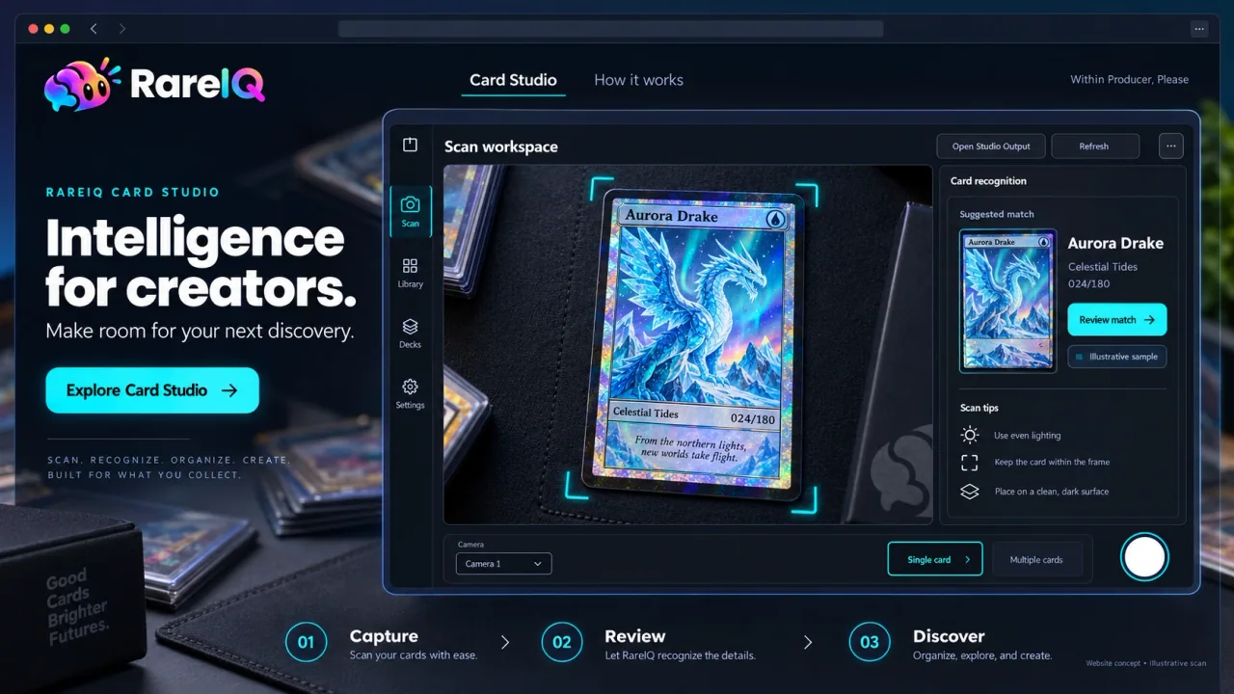Click the browser address bar
Viewport: 1234px width, 694px height.
coord(610,29)
